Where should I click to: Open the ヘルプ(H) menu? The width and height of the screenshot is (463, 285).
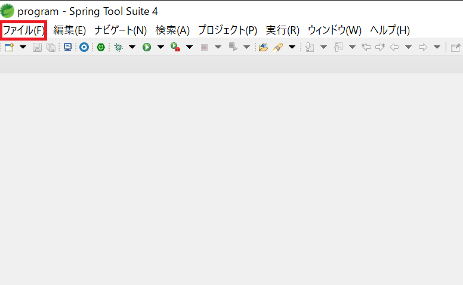tap(390, 30)
